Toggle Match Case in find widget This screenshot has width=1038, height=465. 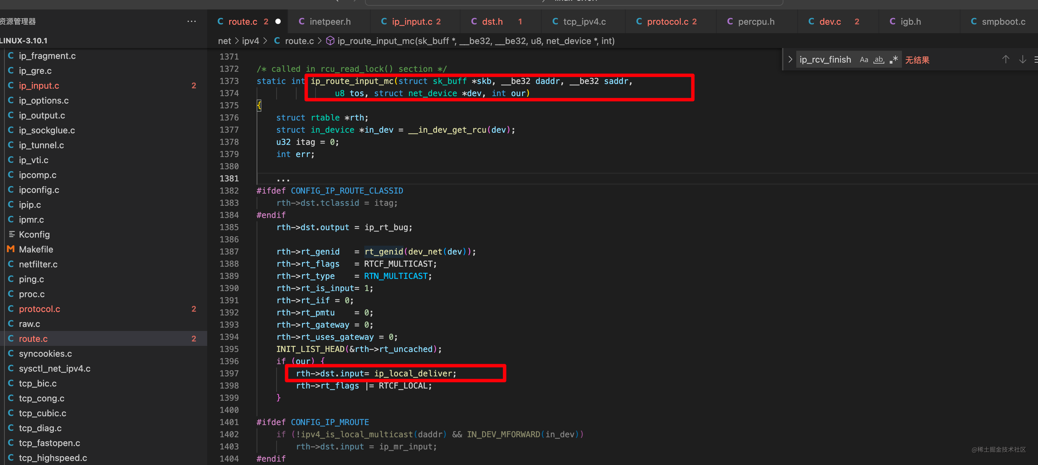click(x=864, y=60)
